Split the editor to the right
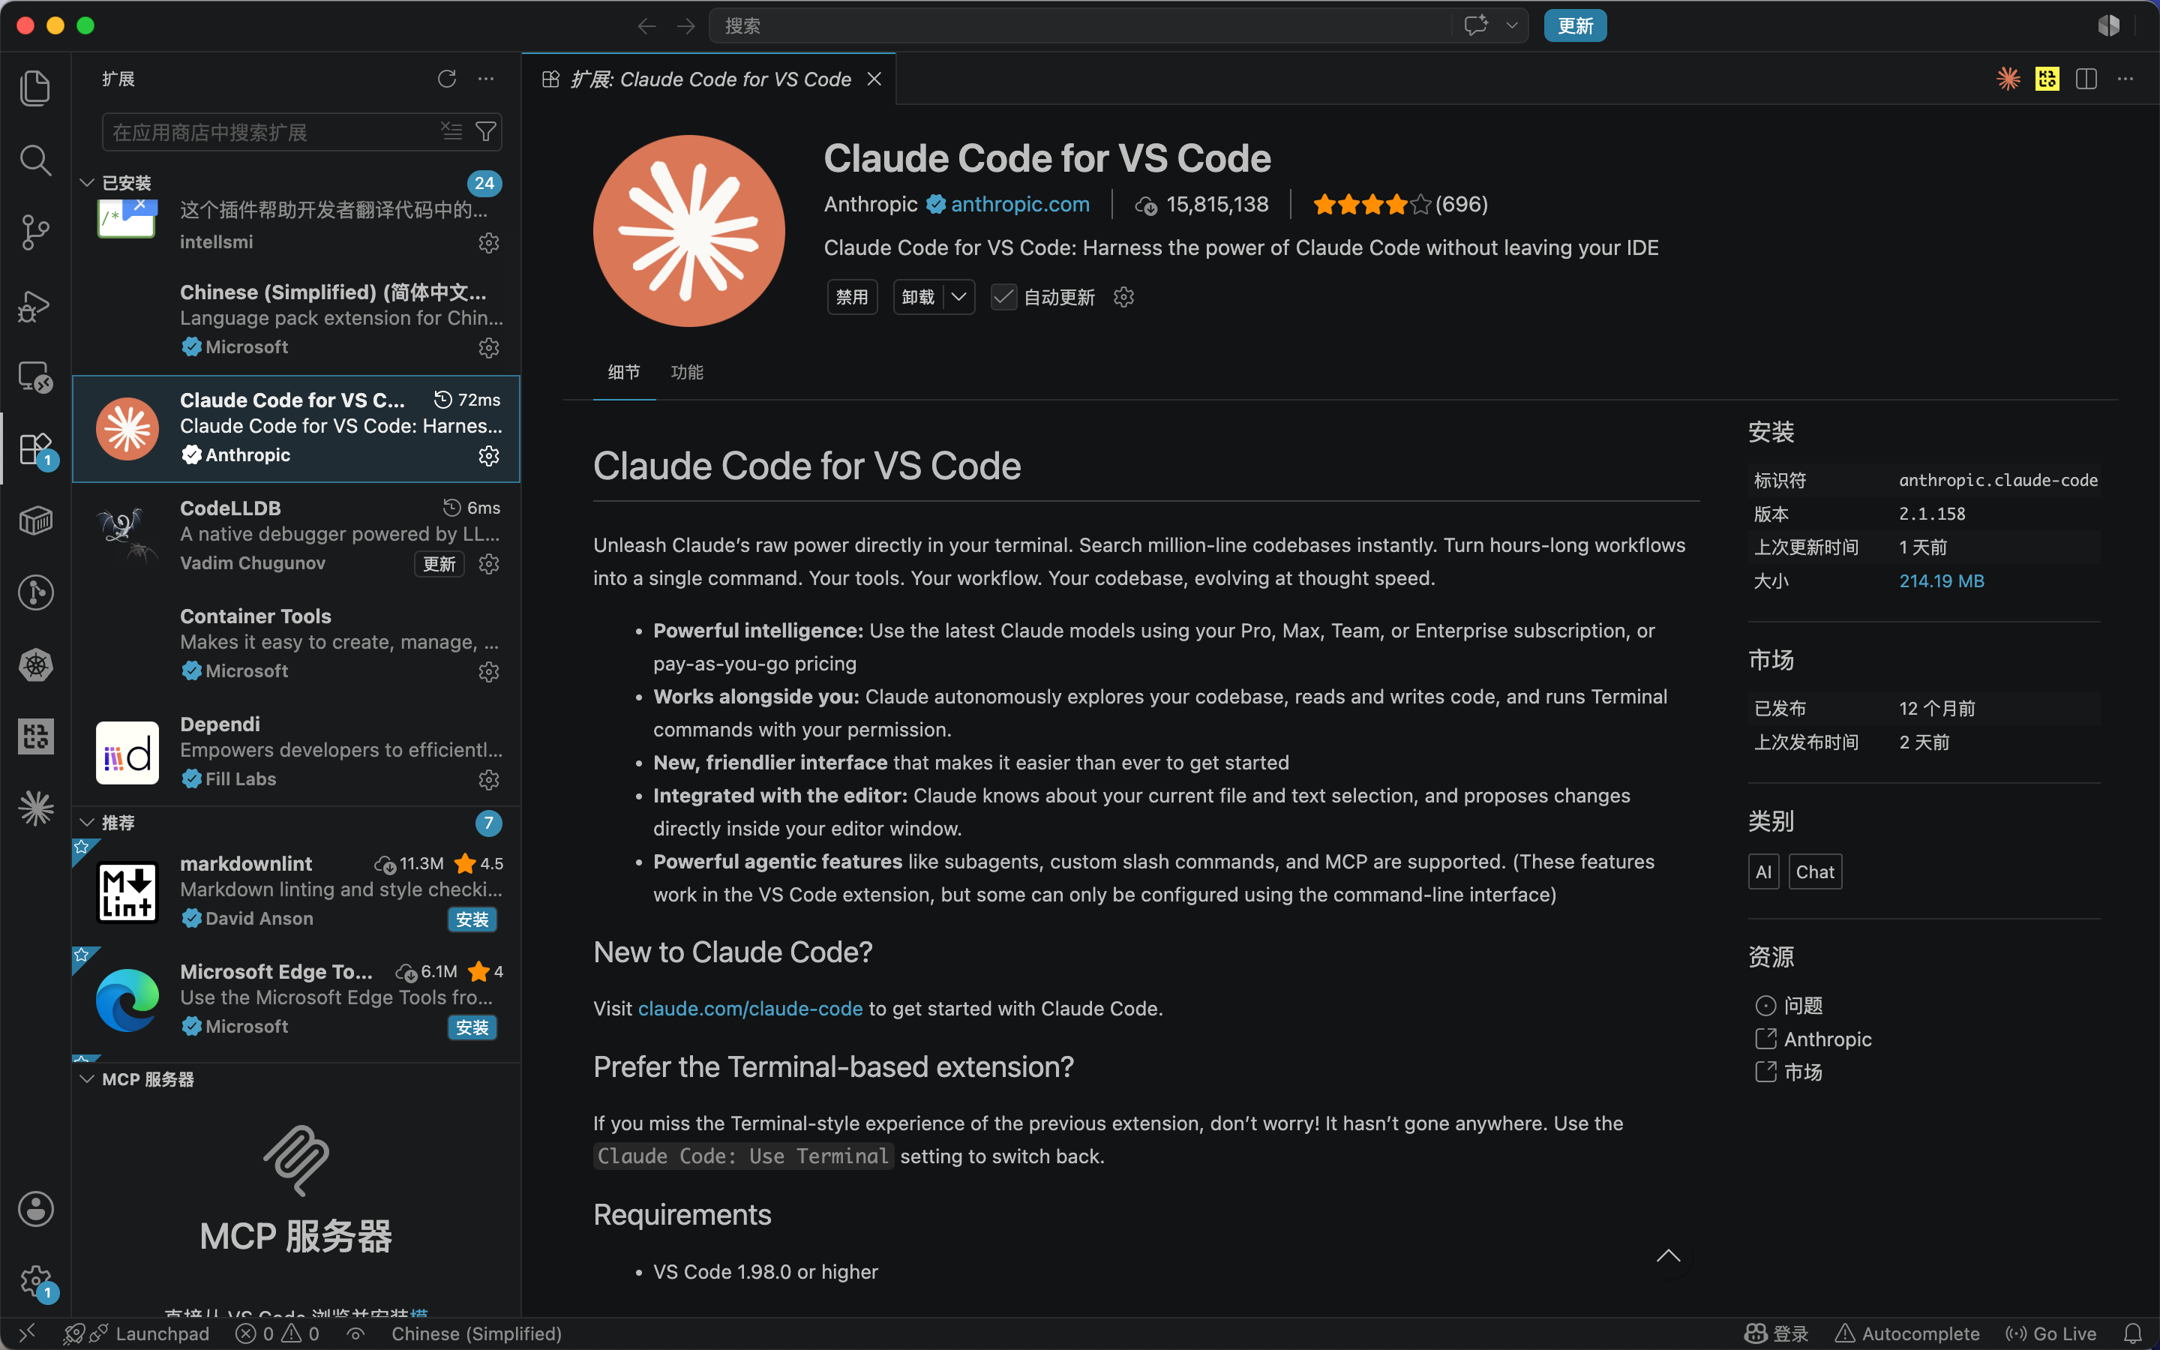 click(x=2086, y=79)
